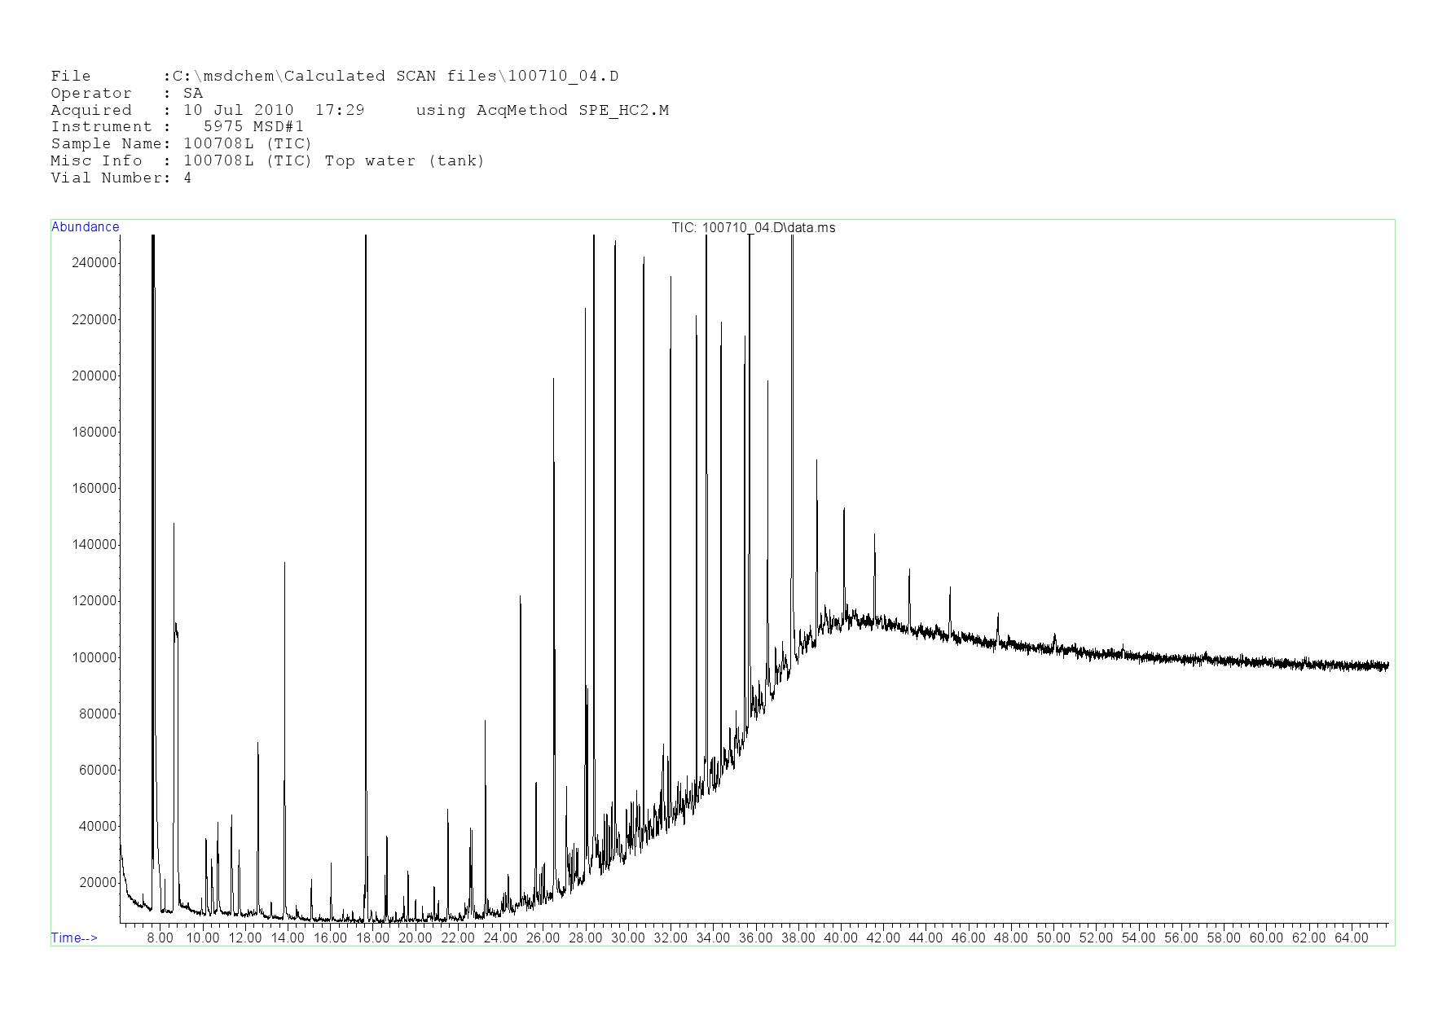Image resolution: width=1429 pixels, height=1010 pixels.
Task: Click the Misc Info Top water (tank) line
Action: click(x=267, y=160)
